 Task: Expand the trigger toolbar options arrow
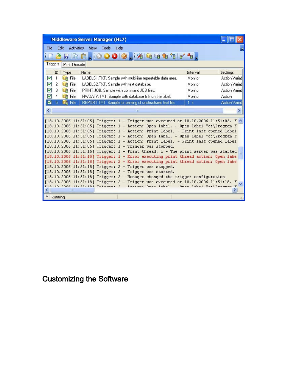click(197, 56)
